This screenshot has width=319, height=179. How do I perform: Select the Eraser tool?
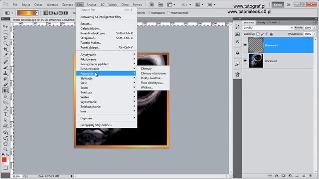[5, 85]
